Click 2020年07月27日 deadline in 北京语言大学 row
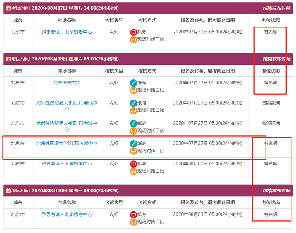296x233 pixels. point(208,83)
